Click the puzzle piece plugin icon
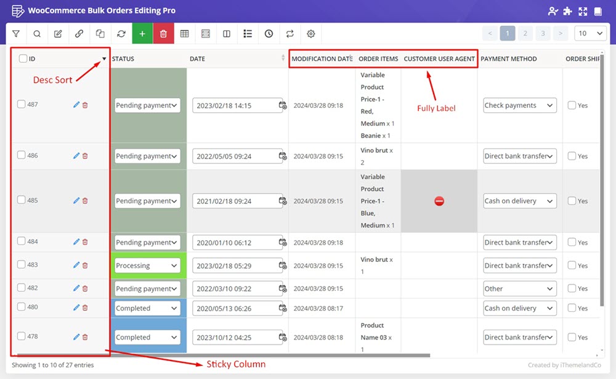 tap(568, 11)
